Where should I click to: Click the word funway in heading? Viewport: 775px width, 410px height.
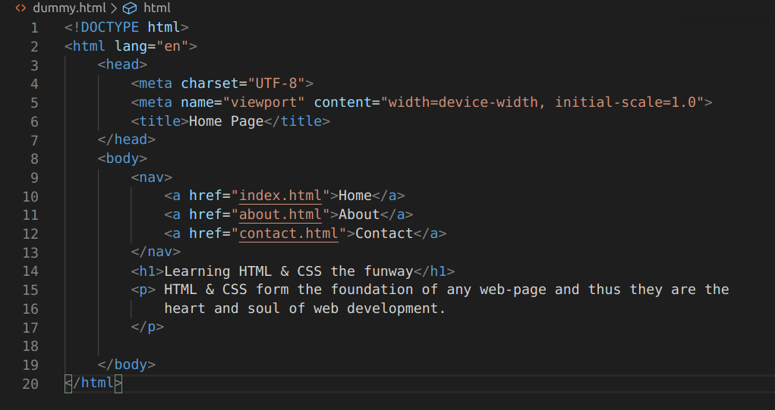tap(389, 271)
